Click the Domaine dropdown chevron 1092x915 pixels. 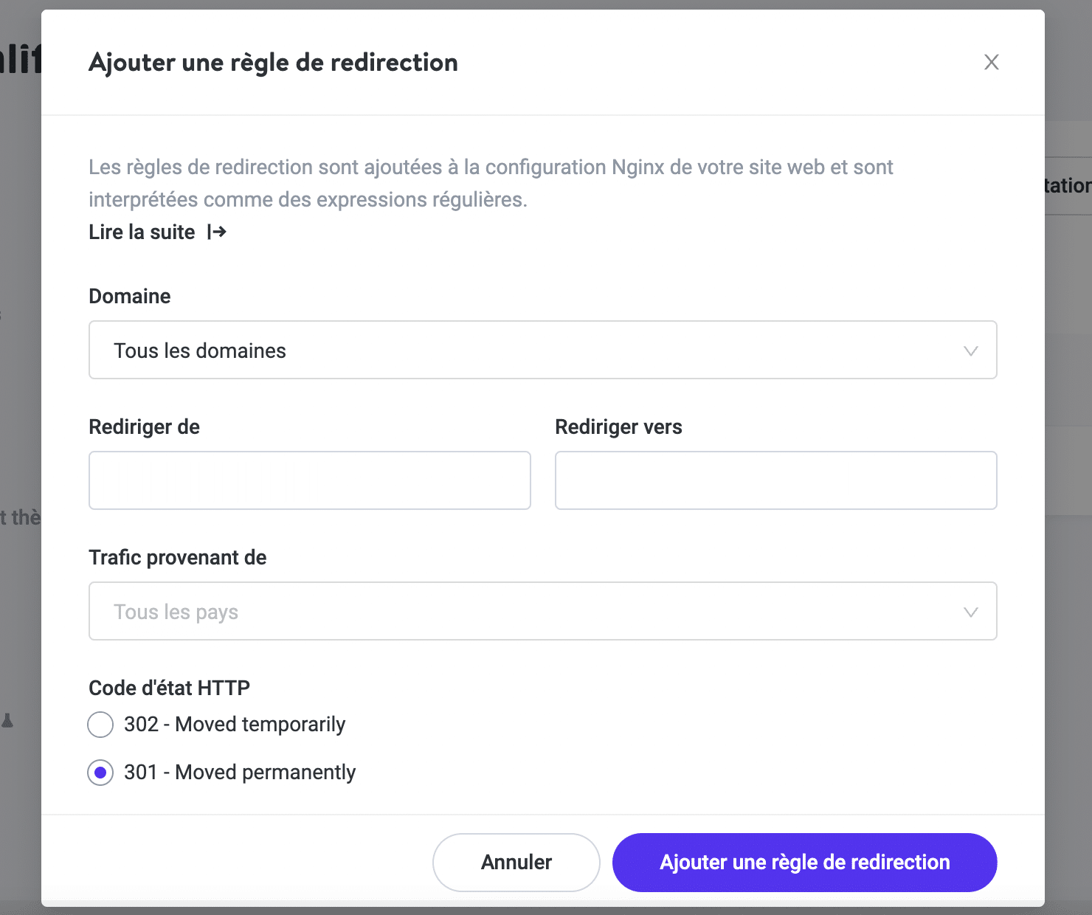coord(971,351)
